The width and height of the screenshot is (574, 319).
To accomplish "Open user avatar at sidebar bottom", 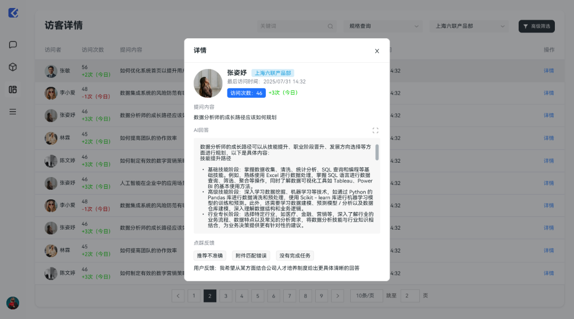I will click(x=13, y=303).
